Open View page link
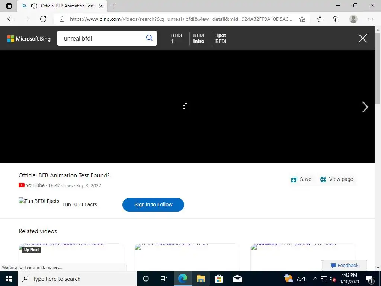This screenshot has width=381, height=286. [336, 179]
